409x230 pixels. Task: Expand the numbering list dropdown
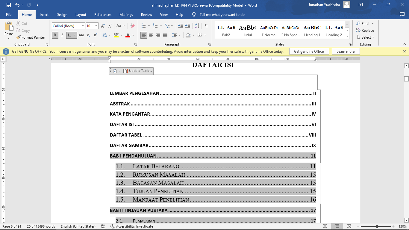160,26
